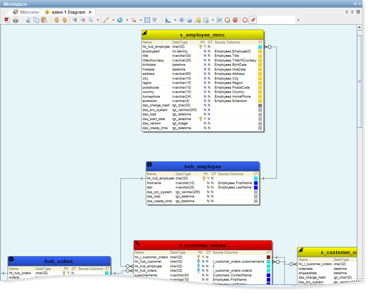Select the sales 1 Diagram tab
Image resolution: width=368 pixels, height=293 pixels.
(x=68, y=12)
